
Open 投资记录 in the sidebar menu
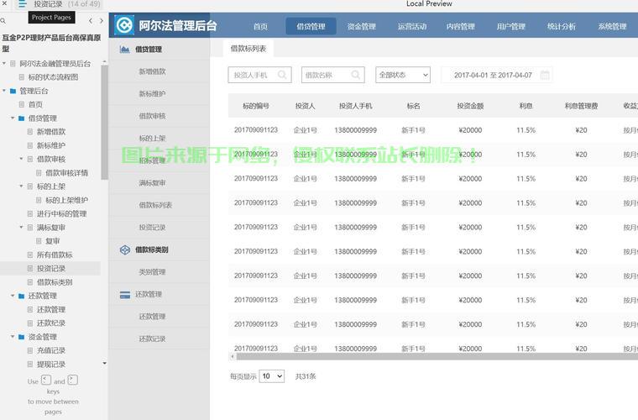click(x=152, y=228)
